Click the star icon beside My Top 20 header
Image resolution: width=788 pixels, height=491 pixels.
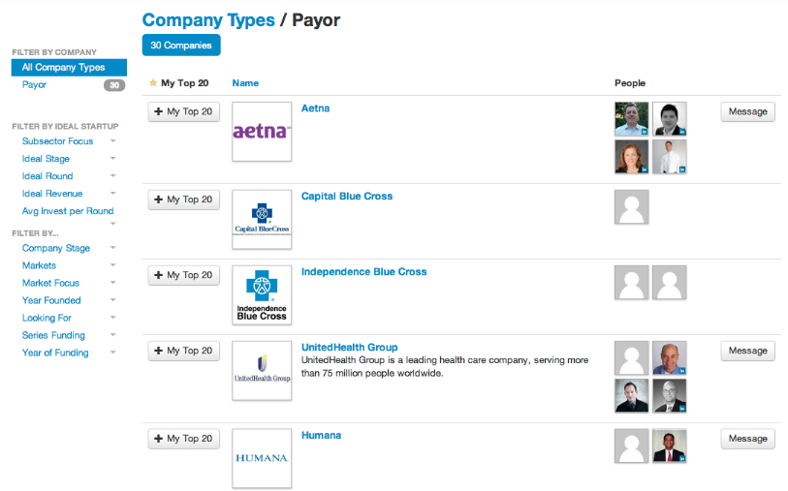coord(153,83)
